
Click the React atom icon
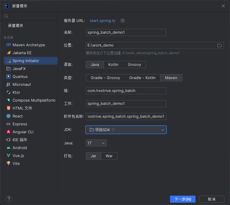click(8, 116)
